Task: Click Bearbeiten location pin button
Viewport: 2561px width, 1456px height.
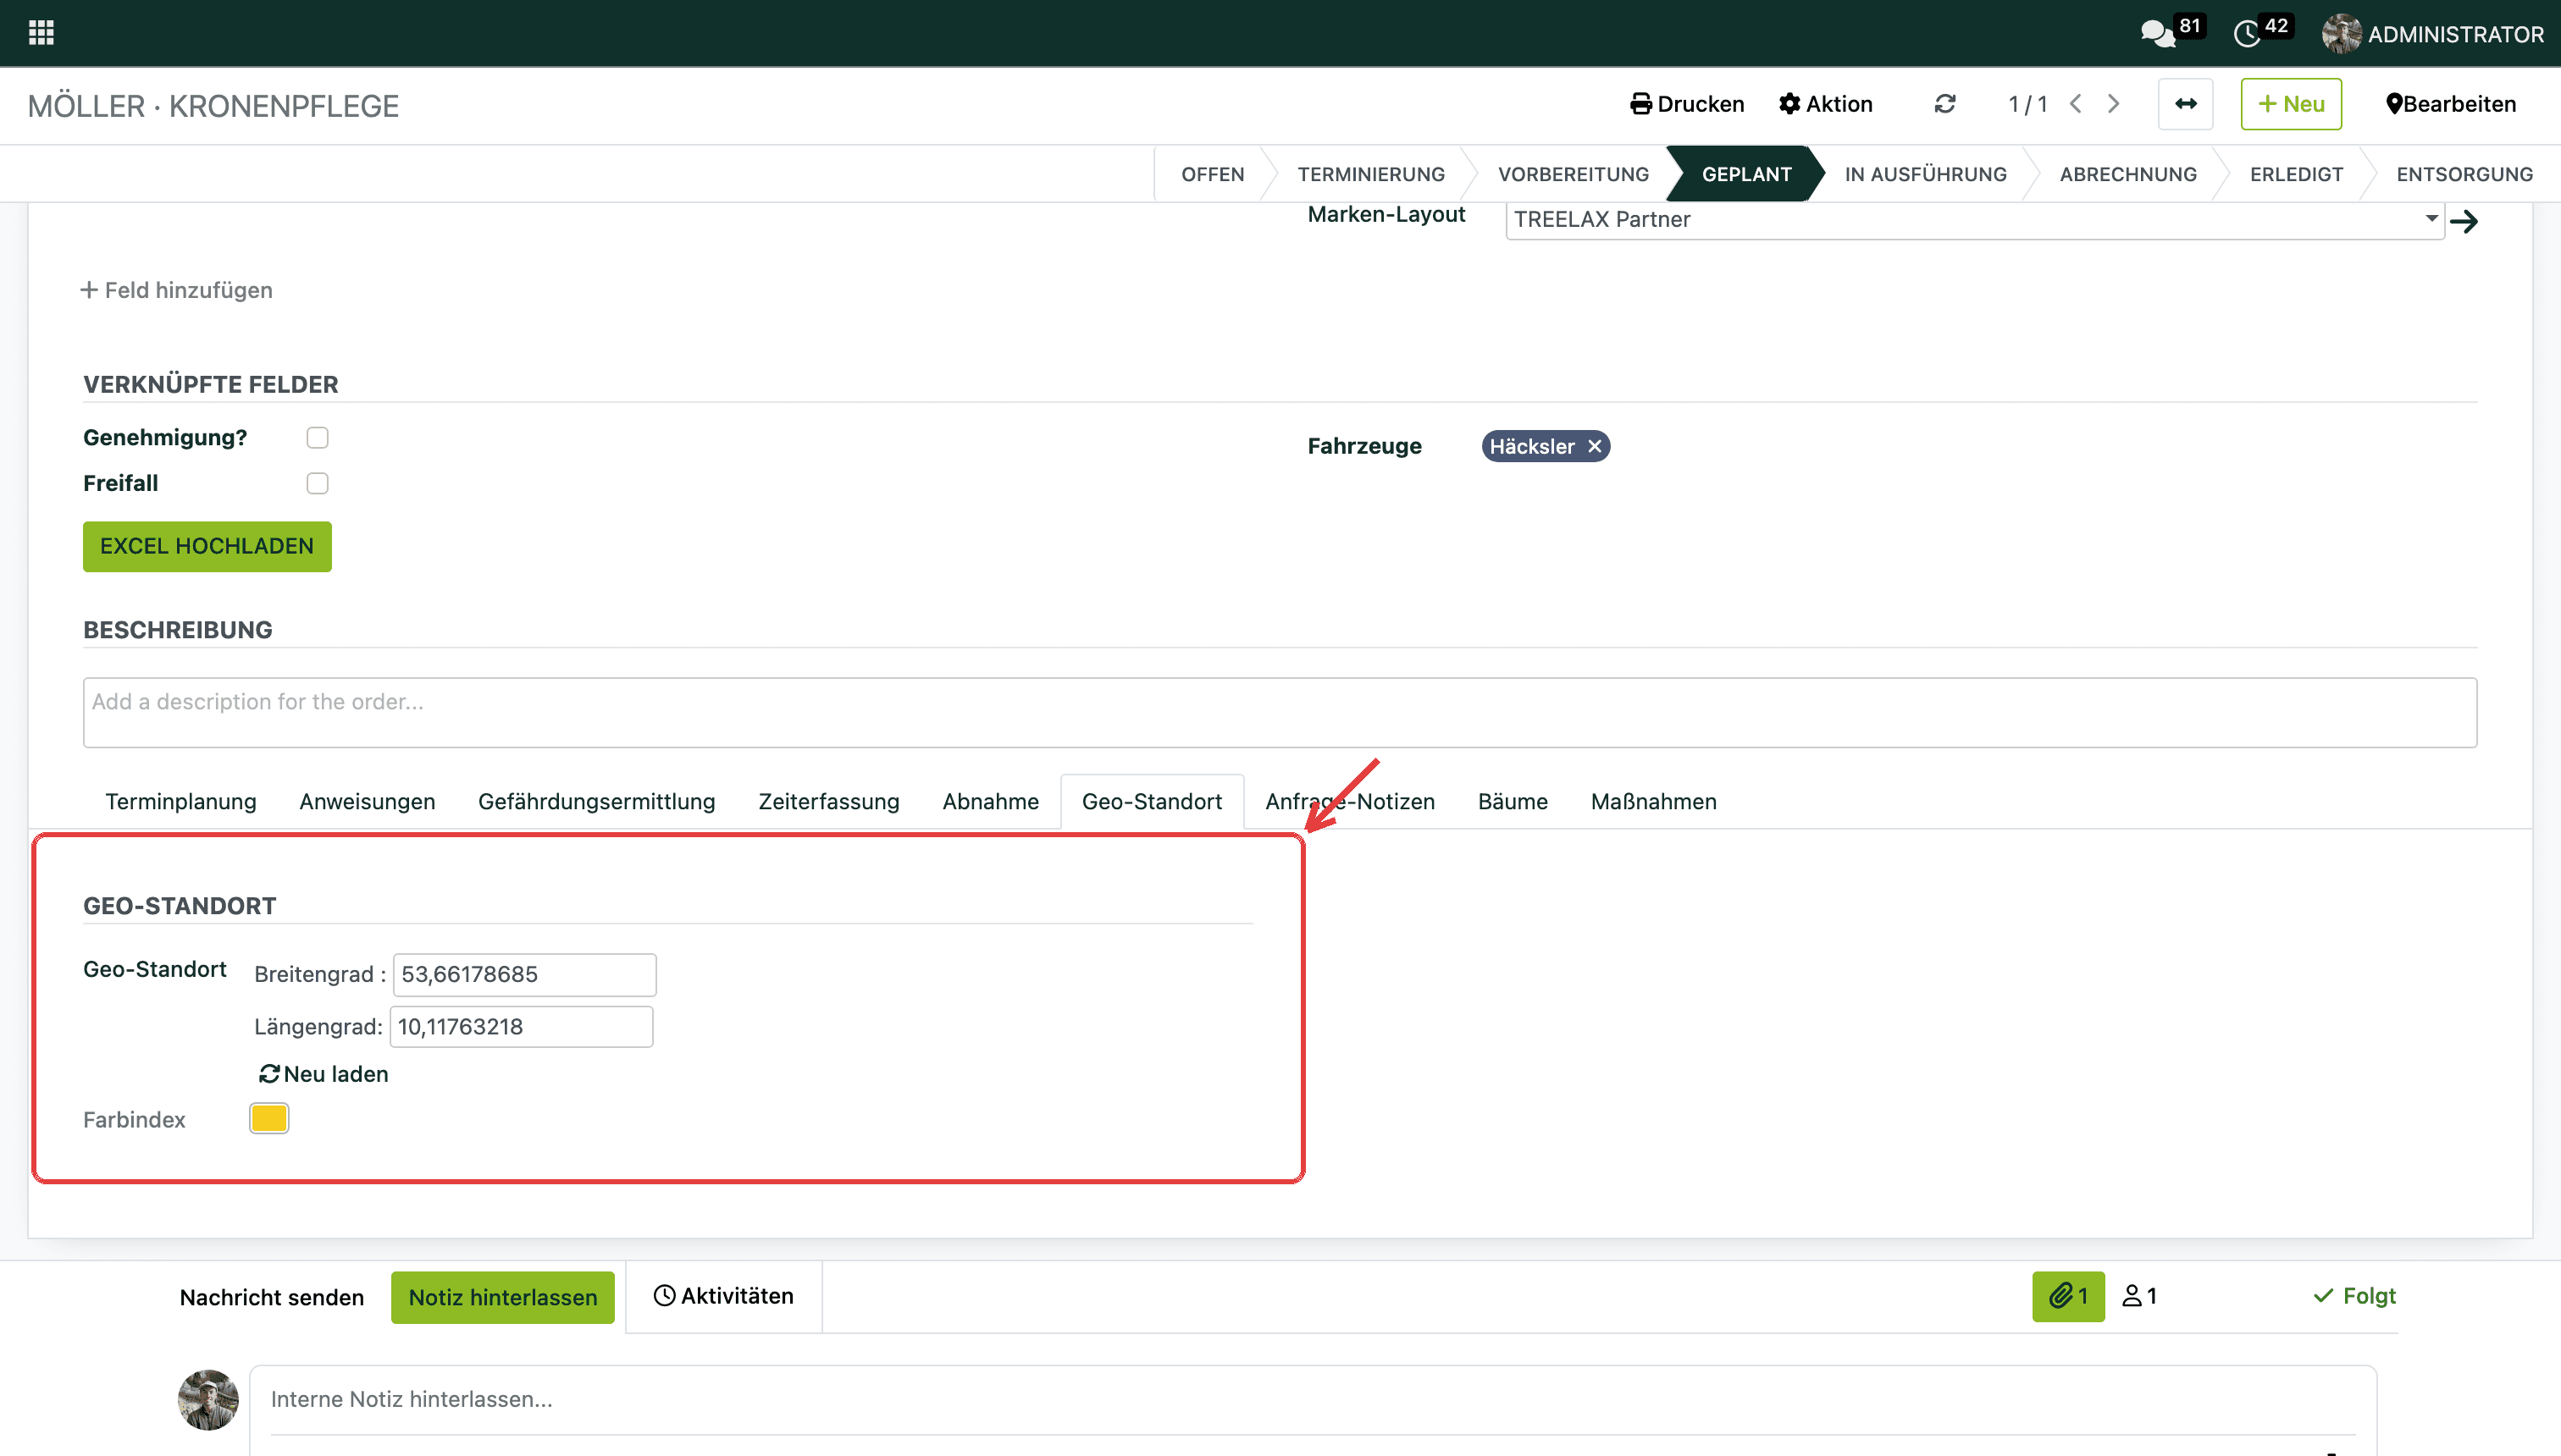Action: coord(2450,104)
